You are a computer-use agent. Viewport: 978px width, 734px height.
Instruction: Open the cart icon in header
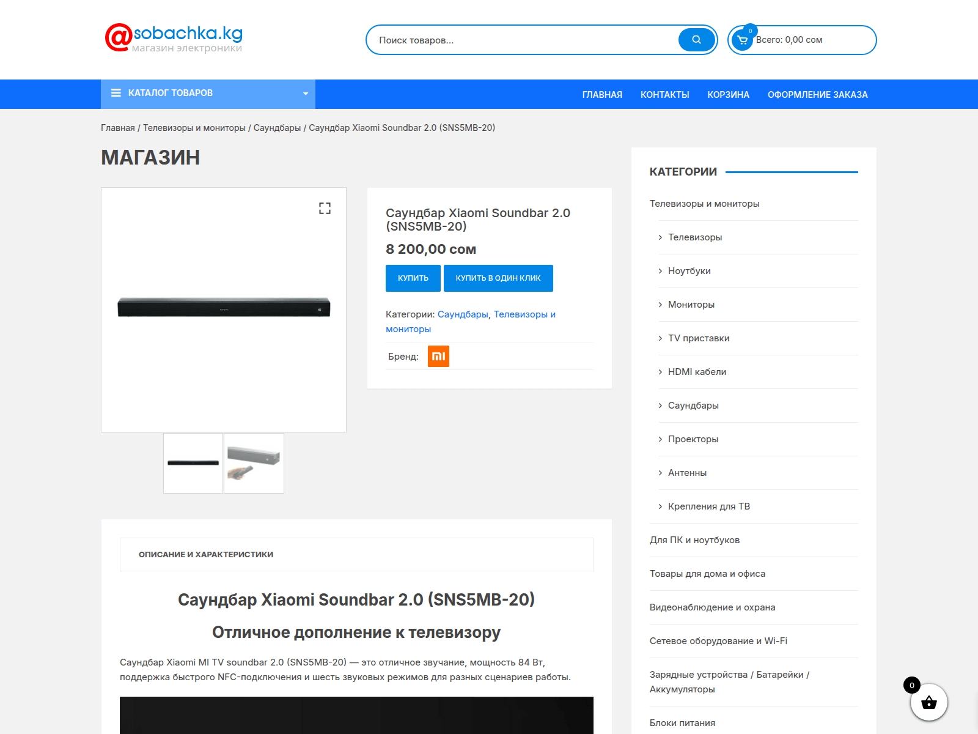coord(743,40)
